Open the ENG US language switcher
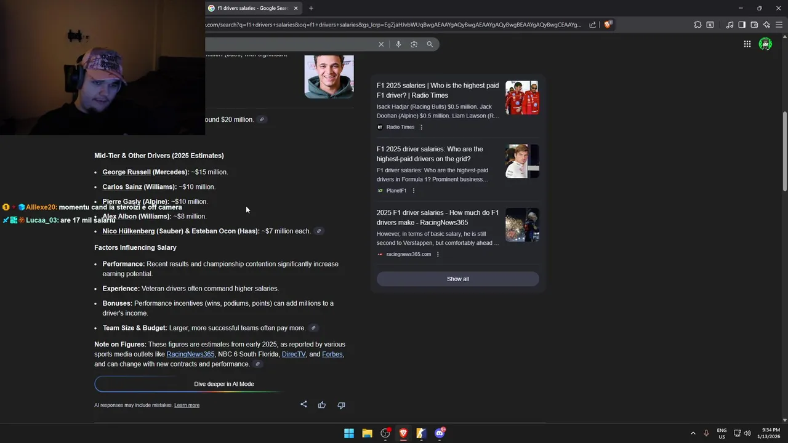 point(722,433)
